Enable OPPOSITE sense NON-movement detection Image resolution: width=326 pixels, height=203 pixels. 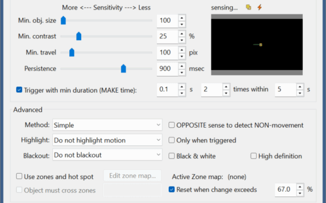point(172,125)
